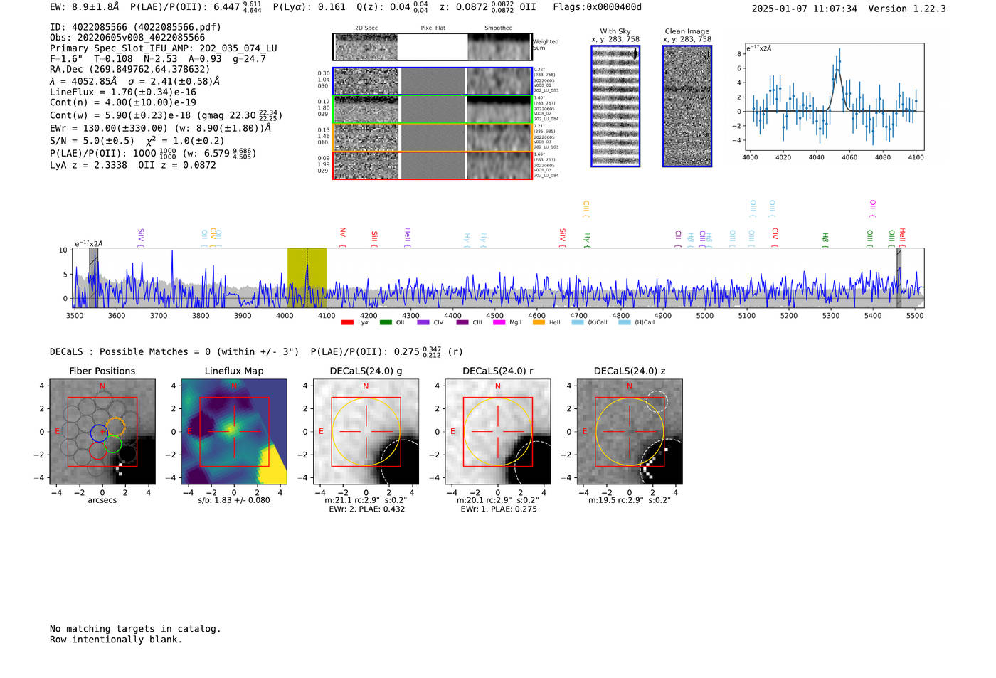Select the red-bordered 2D spectrum row
The width and height of the screenshot is (996, 678).
click(433, 165)
